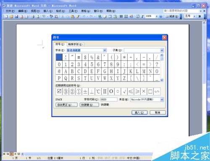Click the 字符代码 input field showing 0020
Screen dimensions: 210x161
click(x=109, y=99)
